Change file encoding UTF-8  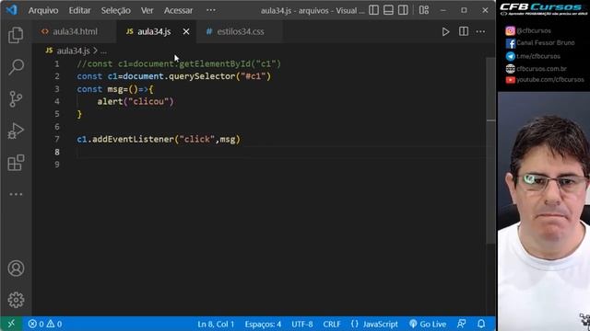click(302, 324)
